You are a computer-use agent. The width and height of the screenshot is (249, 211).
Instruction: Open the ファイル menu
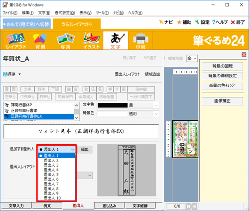click(10, 13)
